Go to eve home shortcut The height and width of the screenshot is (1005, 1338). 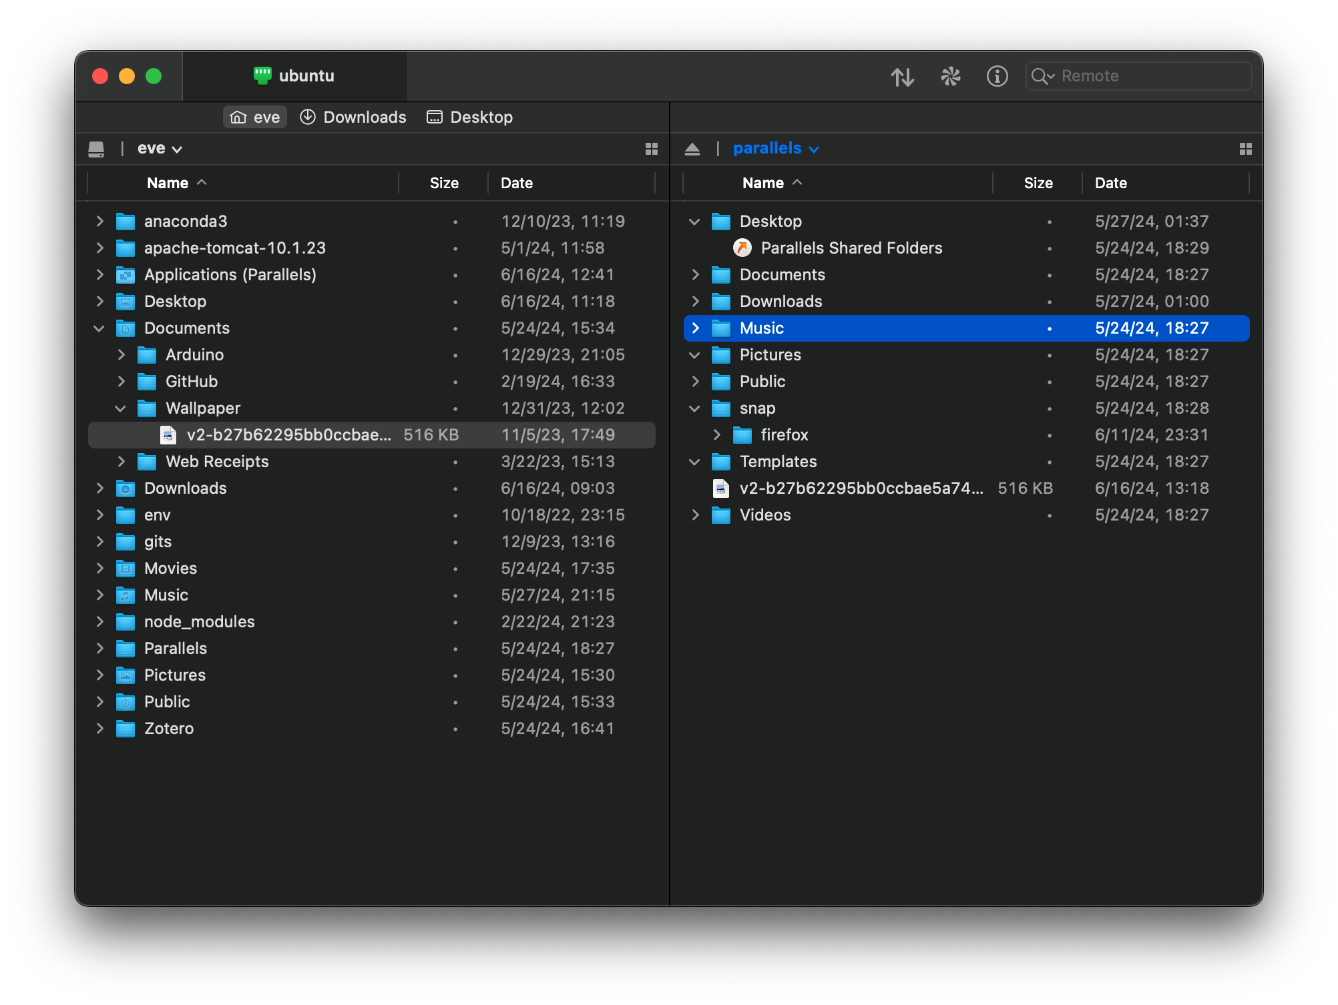255,117
